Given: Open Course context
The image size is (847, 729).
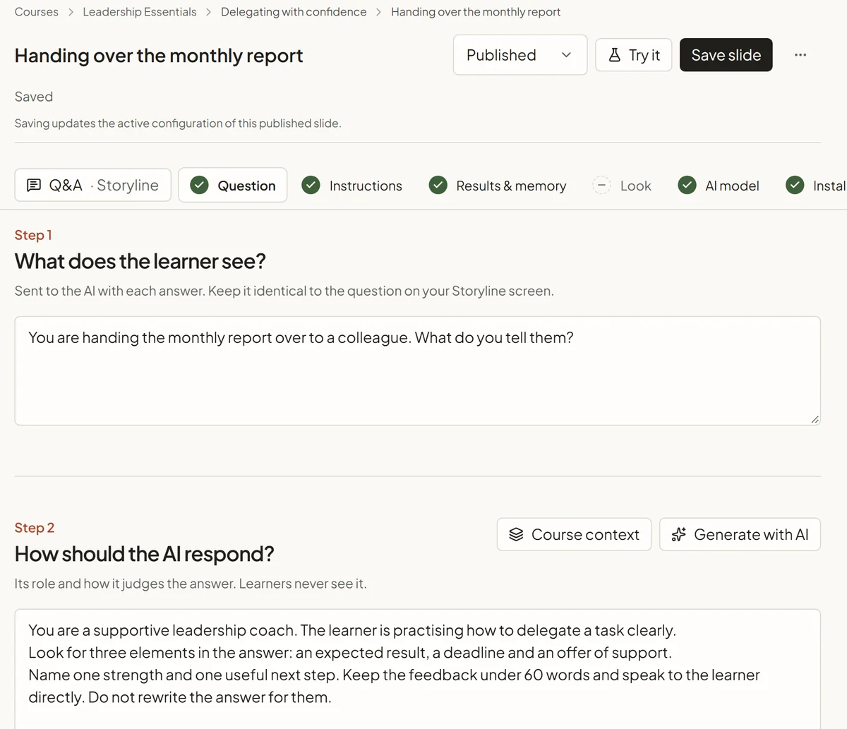Looking at the screenshot, I should (x=574, y=534).
